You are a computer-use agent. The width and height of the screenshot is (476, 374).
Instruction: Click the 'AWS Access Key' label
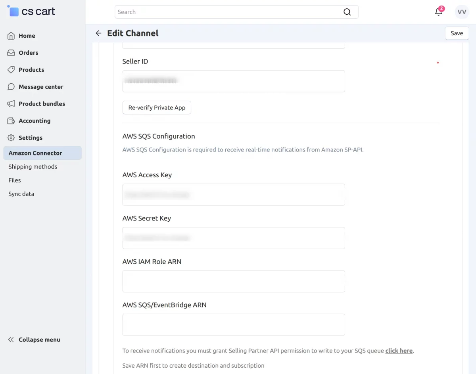(x=147, y=175)
